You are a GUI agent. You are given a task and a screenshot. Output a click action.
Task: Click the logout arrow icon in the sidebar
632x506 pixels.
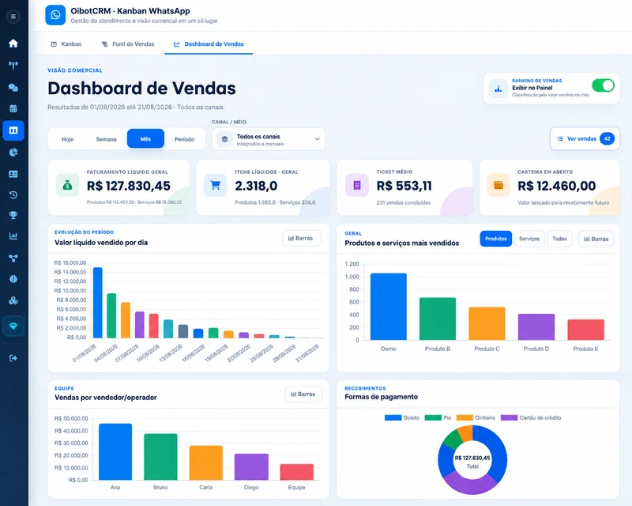point(13,358)
